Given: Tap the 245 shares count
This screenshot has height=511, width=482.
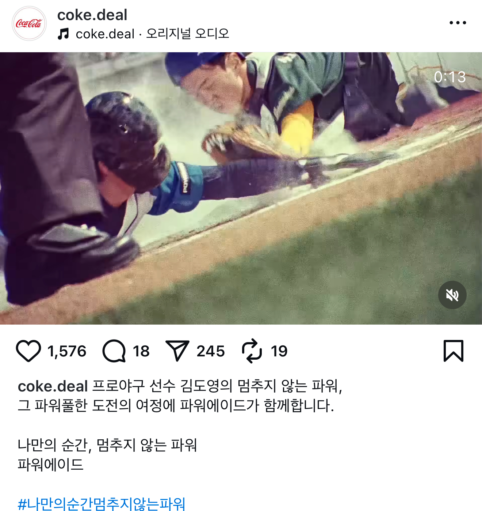Looking at the screenshot, I should click(x=211, y=351).
